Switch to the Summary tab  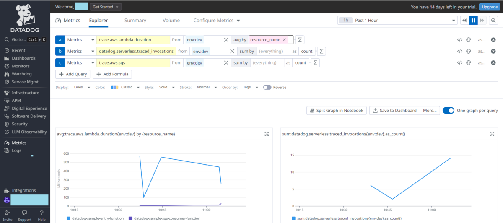[x=135, y=20]
